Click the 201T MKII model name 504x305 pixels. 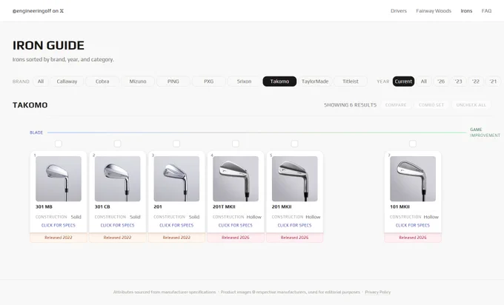[x=224, y=207]
